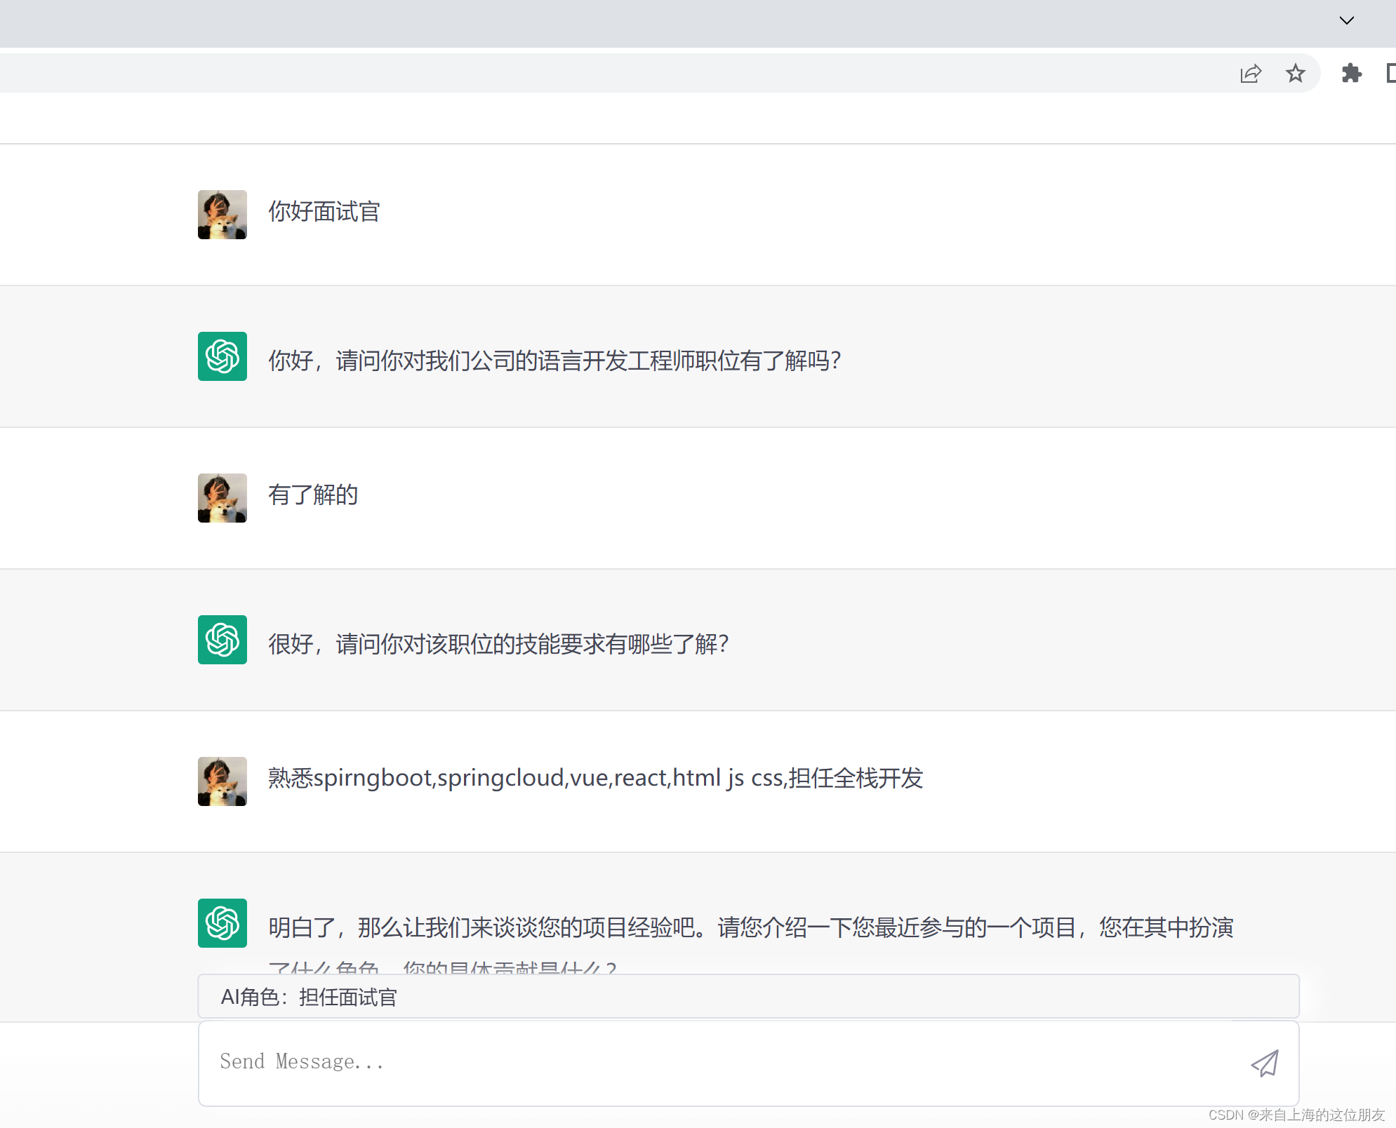
Task: Click the side panel icon at right edge
Action: point(1391,74)
